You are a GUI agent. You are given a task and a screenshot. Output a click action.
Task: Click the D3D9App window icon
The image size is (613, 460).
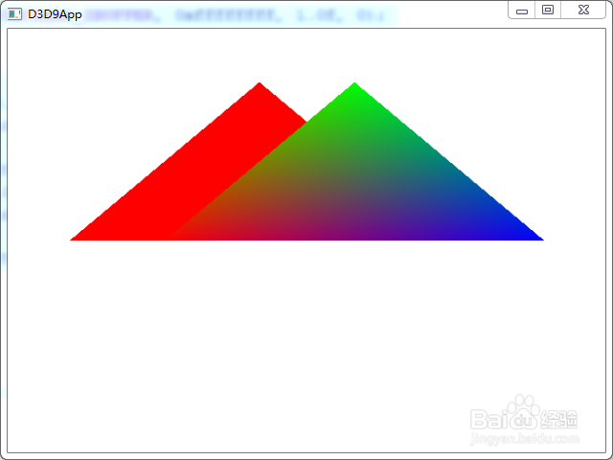coord(14,14)
